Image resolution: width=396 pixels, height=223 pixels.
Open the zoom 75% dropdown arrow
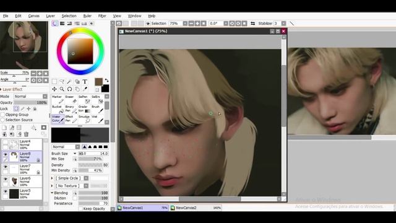click(185, 24)
